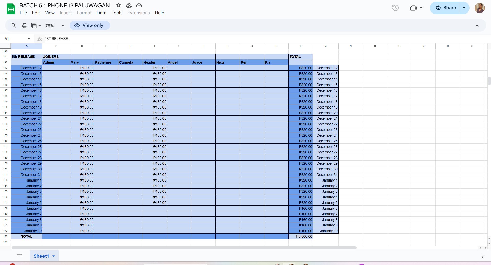The height and width of the screenshot is (265, 491).
Task: Open version history clock icon
Action: pos(395,8)
